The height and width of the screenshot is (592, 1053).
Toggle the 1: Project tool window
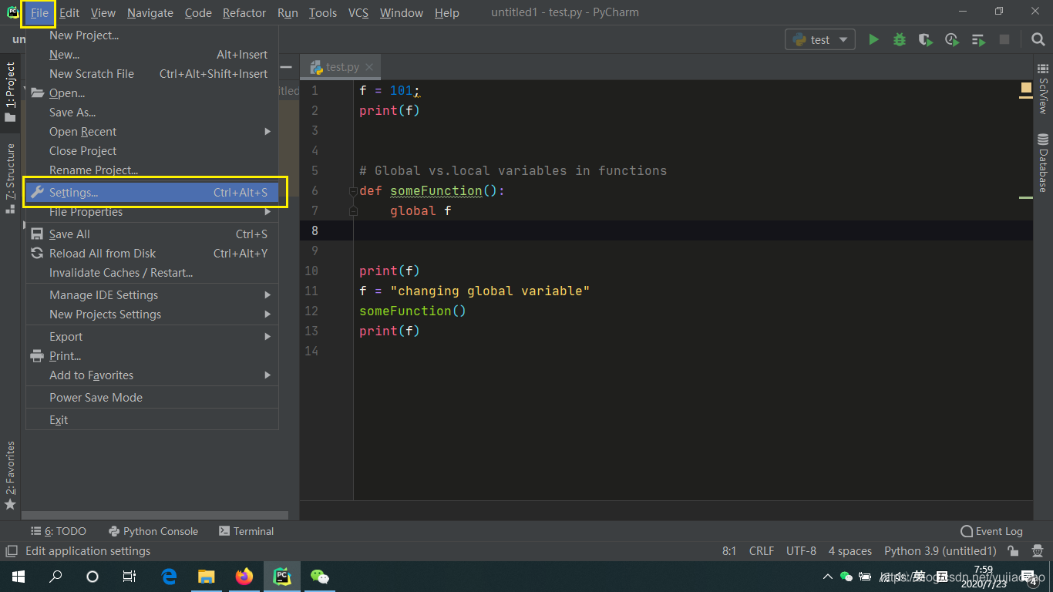pos(10,92)
